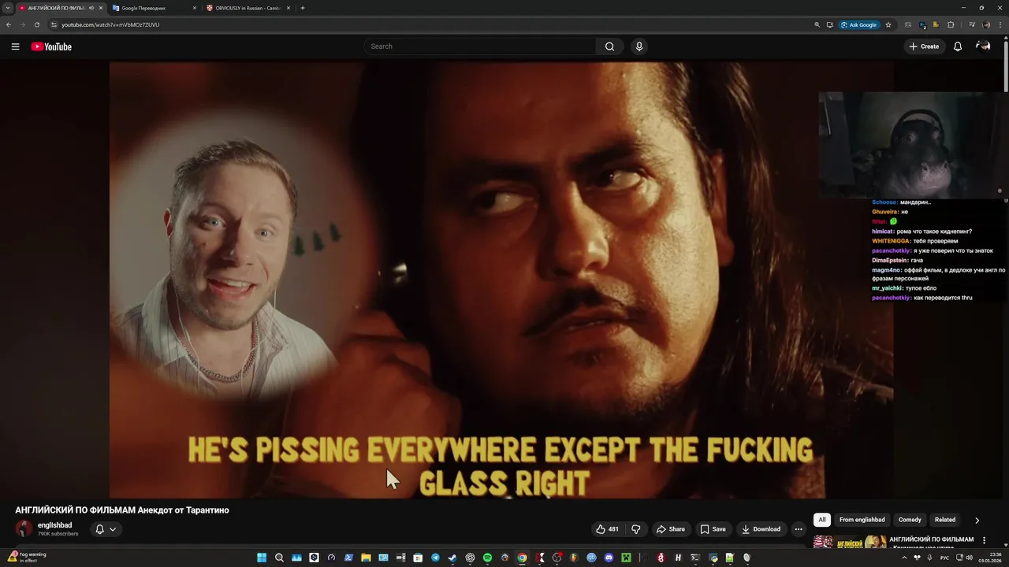Open Telegram from the taskbar
Viewport: 1009px width, 567px height.
(435, 558)
